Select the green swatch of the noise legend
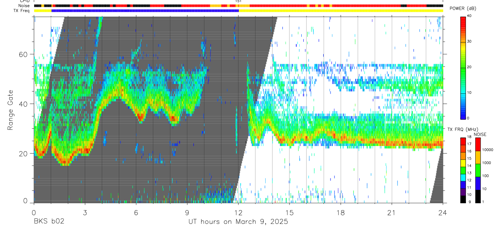 tap(477, 170)
